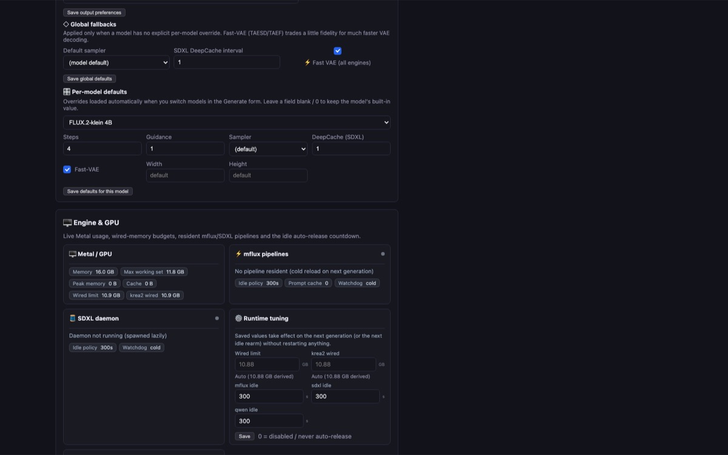The image size is (728, 455).
Task: Click Watchdog cold badge in SDXL daemon
Action: (x=141, y=348)
